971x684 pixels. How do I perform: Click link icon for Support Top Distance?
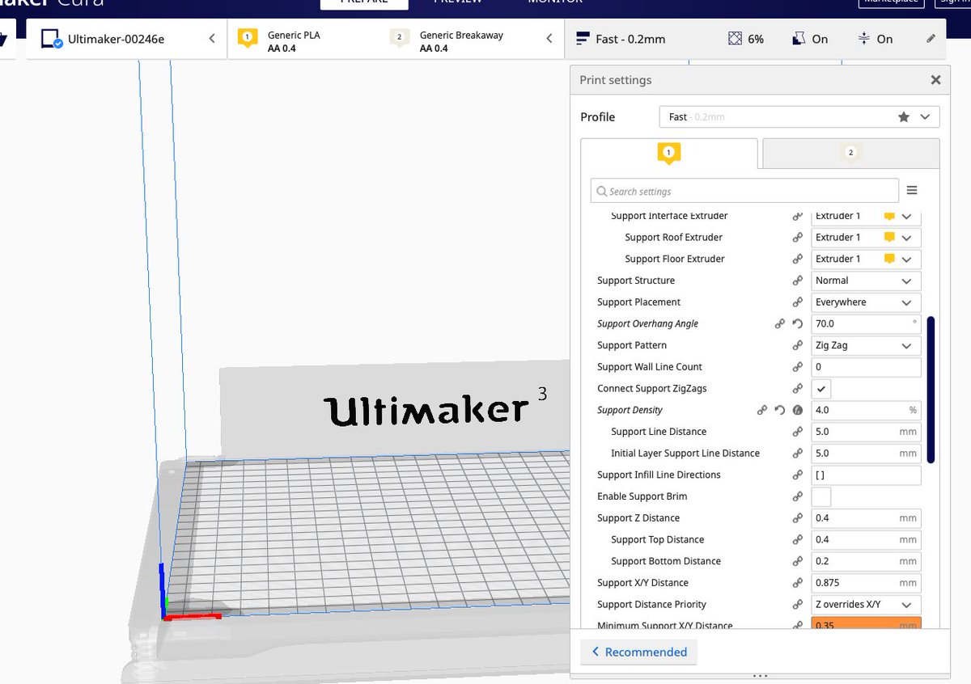(798, 540)
